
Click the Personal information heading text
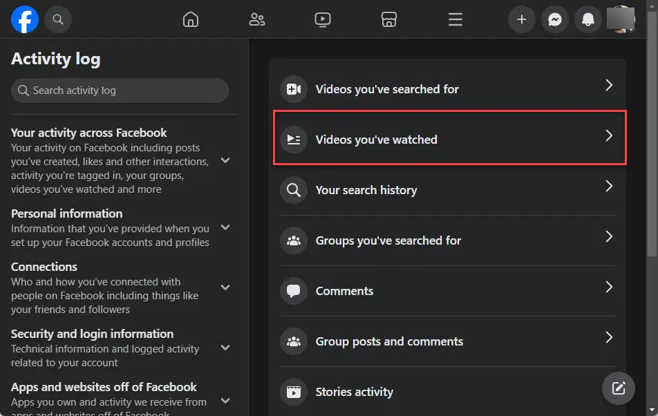tap(67, 214)
